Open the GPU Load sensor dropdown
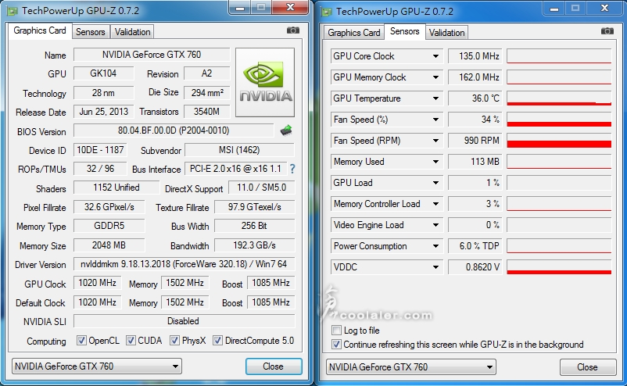This screenshot has width=627, height=386. (x=436, y=183)
